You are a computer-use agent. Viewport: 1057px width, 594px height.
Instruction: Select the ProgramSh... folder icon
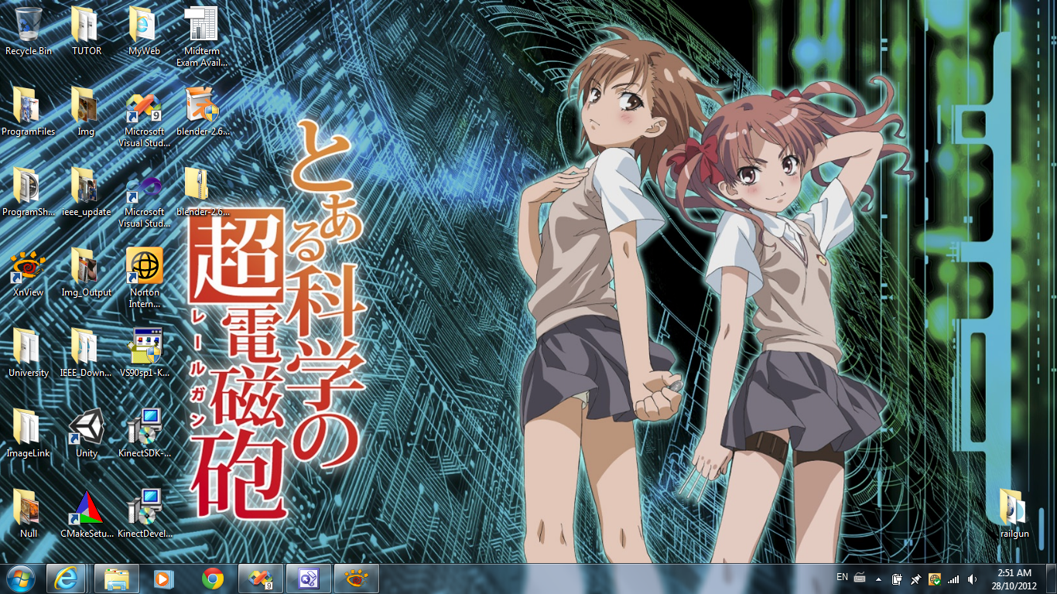point(29,192)
